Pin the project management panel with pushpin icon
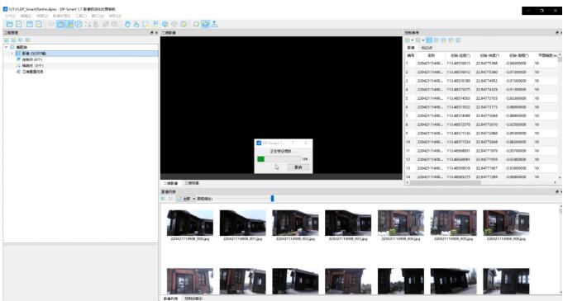 151,33
